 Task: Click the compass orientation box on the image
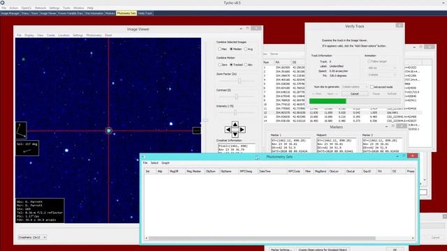[x=21, y=130]
